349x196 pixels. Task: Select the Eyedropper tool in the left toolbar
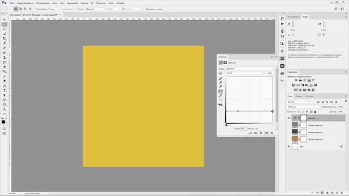pos(4,43)
